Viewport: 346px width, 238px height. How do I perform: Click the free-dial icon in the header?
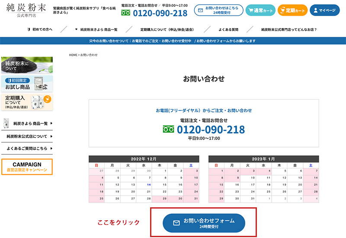[x=125, y=13]
